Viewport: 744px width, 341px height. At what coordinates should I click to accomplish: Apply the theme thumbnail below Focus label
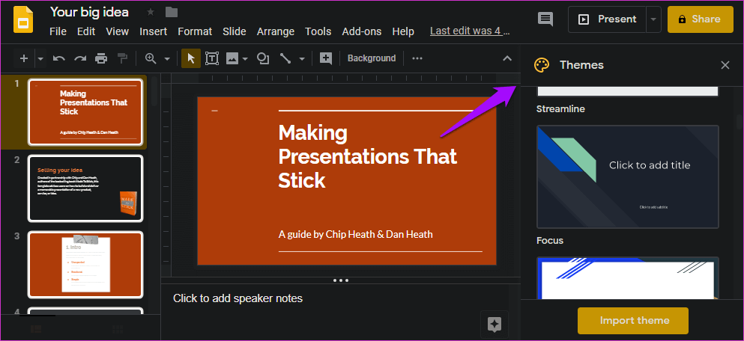point(628,278)
